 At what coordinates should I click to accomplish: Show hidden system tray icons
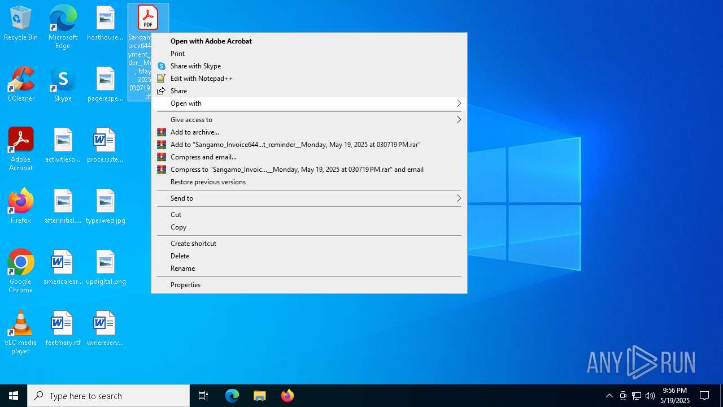609,396
